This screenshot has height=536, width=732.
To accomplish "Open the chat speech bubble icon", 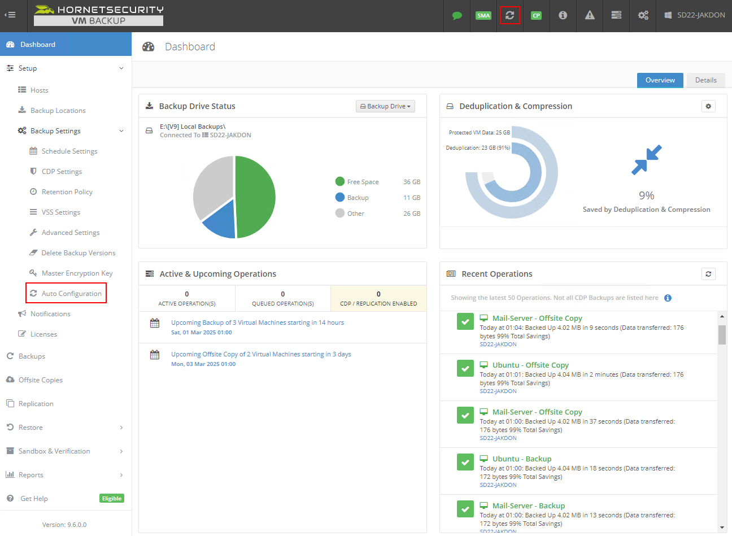I will coord(457,16).
